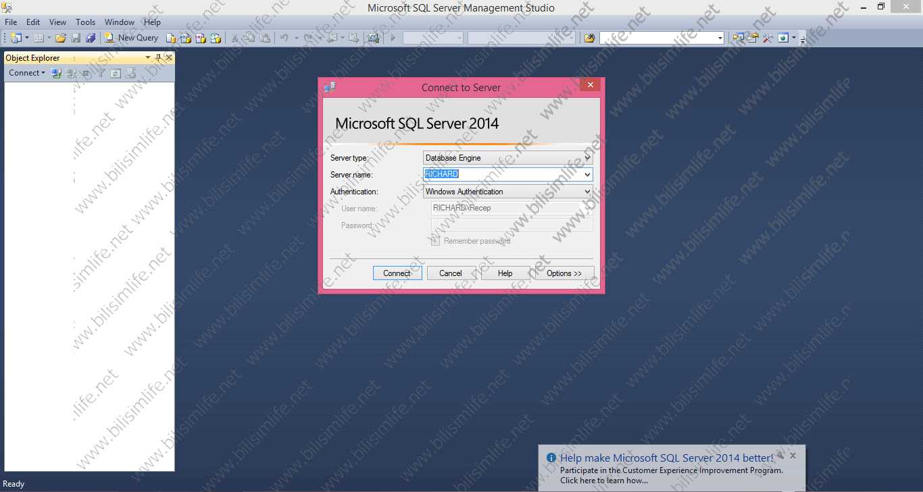
Task: Click the Cut scissors icon
Action: click(234, 38)
